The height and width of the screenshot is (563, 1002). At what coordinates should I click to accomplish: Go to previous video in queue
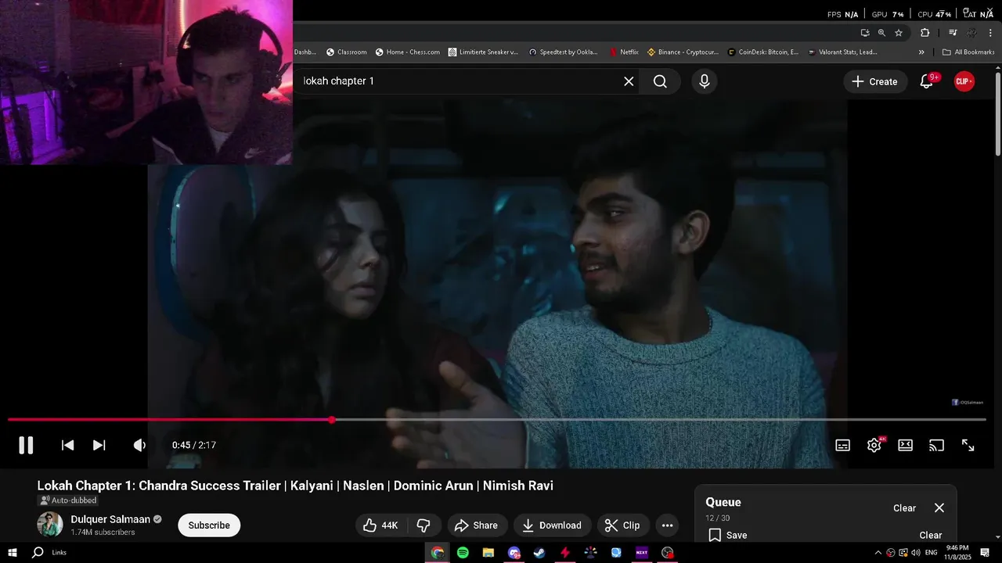(68, 445)
